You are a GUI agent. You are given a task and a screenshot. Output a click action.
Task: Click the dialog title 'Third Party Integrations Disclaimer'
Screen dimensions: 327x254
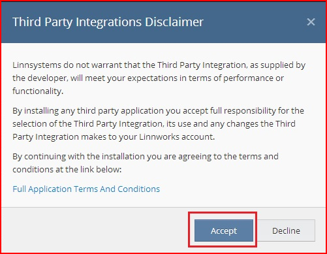[108, 22]
